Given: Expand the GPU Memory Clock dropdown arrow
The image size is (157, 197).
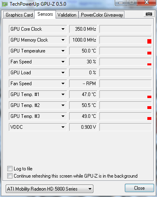Looking at the screenshot, I should [x=63, y=40].
